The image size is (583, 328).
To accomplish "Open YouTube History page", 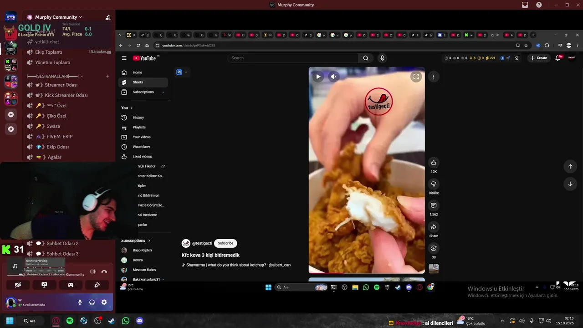I will point(143,118).
